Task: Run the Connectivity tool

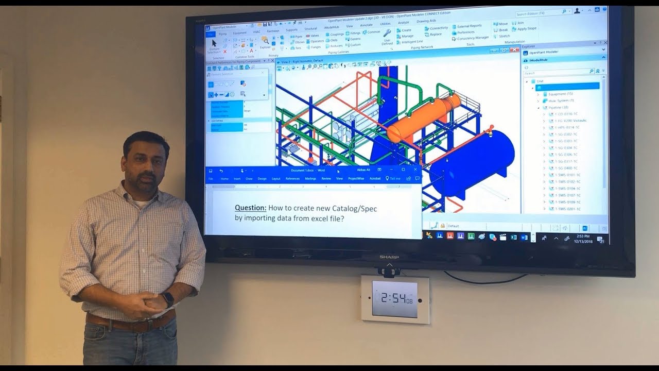Action: [437, 29]
